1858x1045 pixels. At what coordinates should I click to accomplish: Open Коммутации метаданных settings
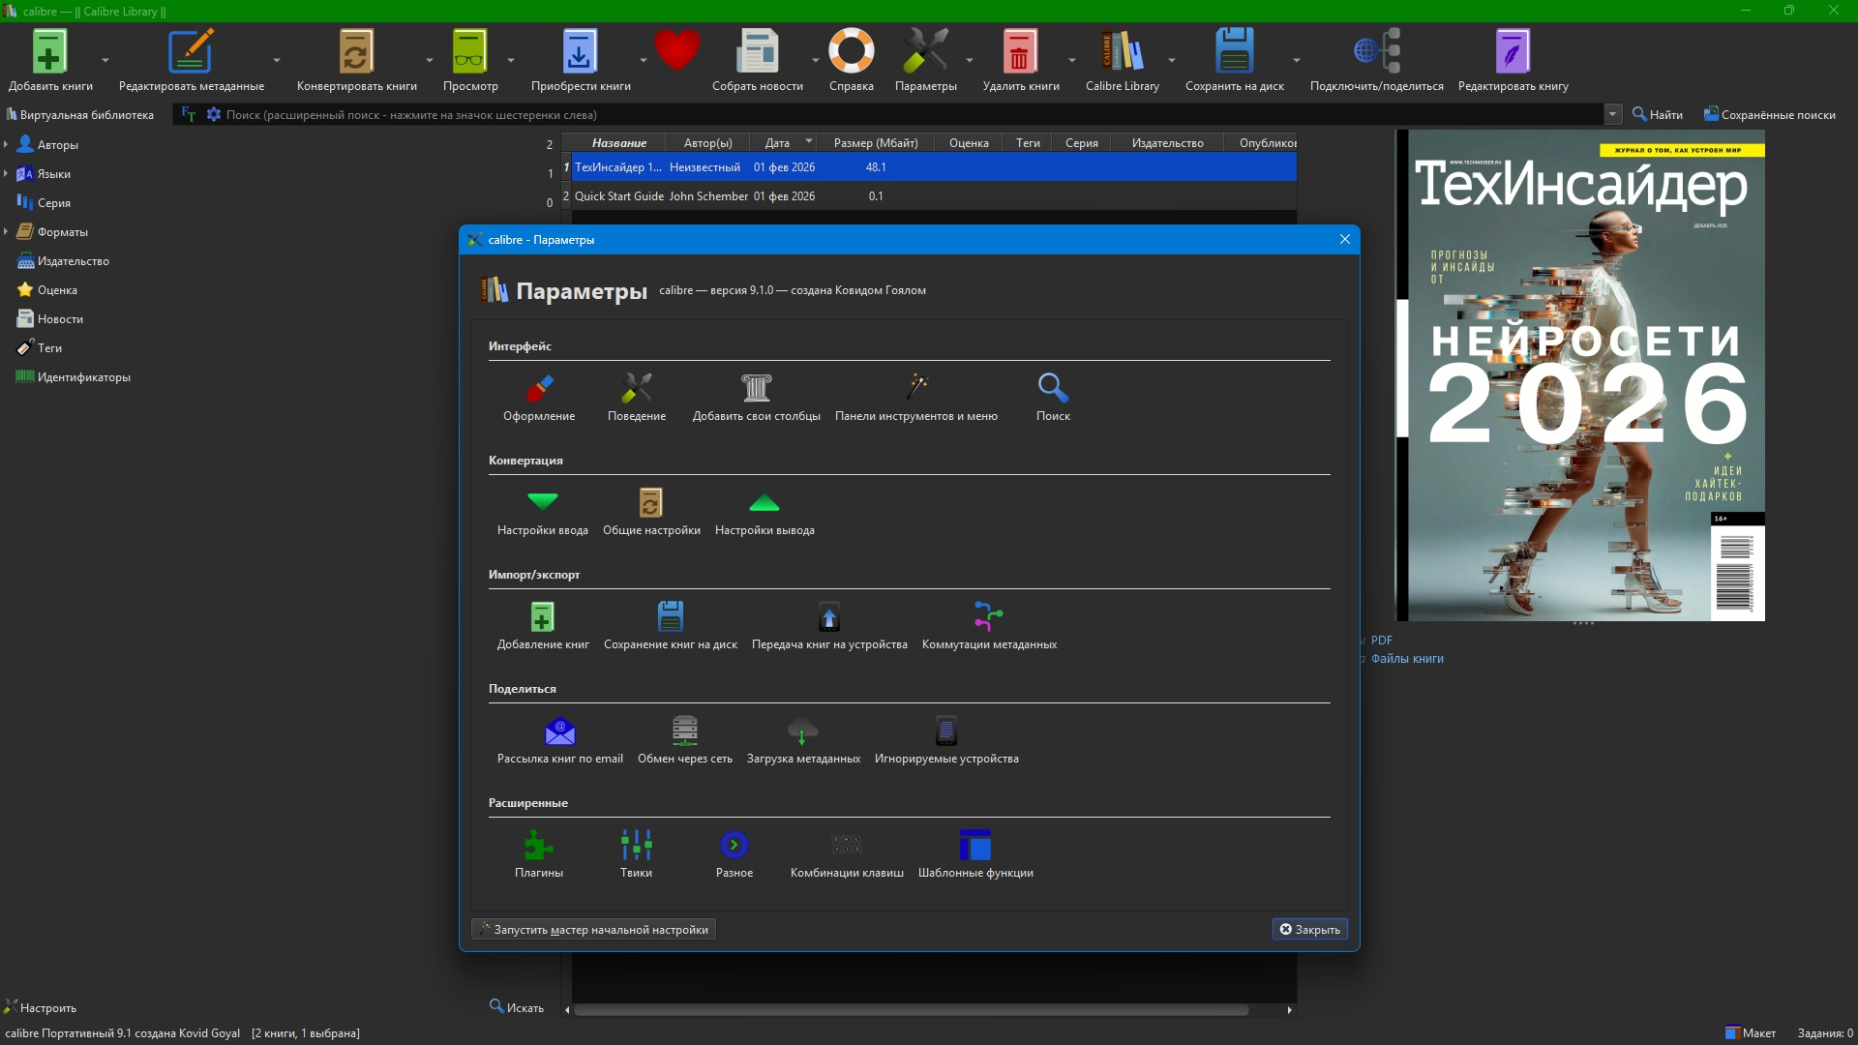[x=988, y=626]
